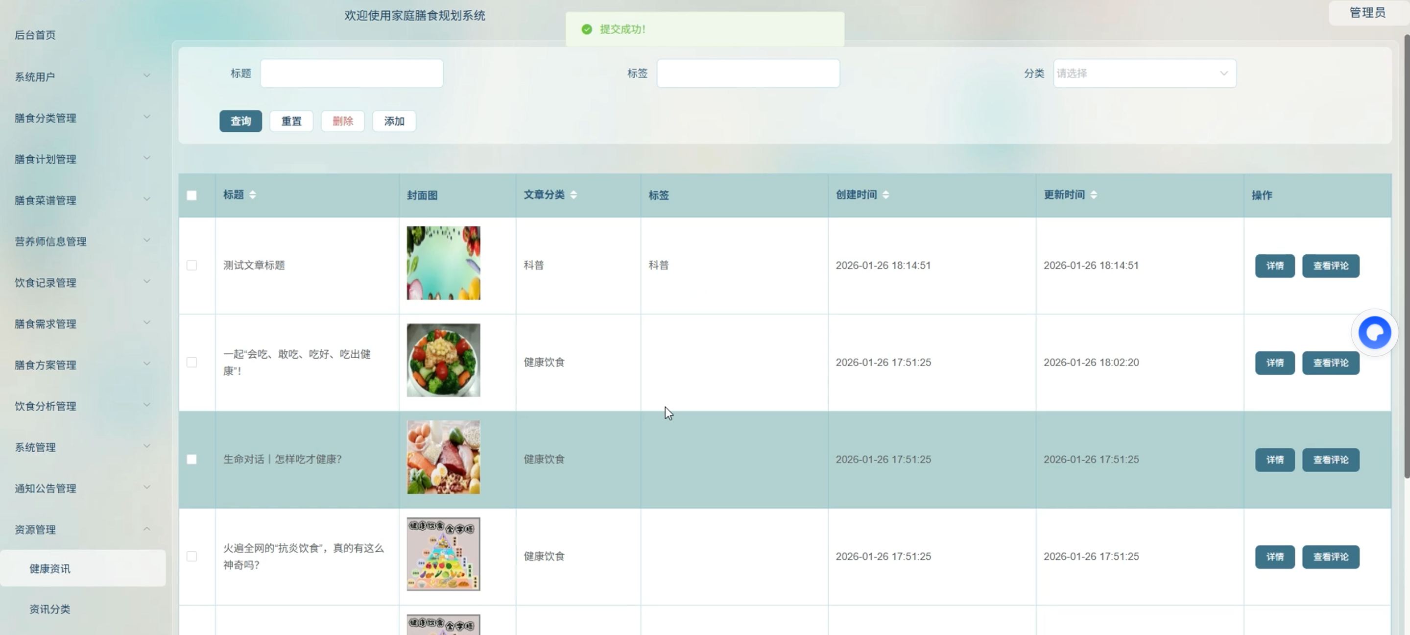Open the cover image of 测试文章标题

coord(443,263)
